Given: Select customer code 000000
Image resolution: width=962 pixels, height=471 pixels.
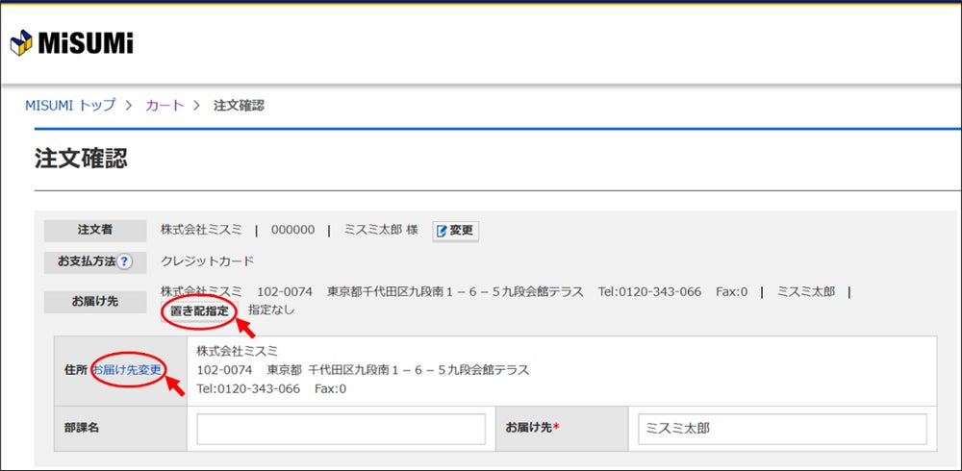Looking at the screenshot, I should click(292, 230).
